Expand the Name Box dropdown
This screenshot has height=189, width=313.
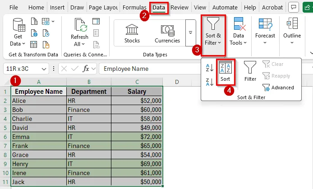click(x=44, y=69)
